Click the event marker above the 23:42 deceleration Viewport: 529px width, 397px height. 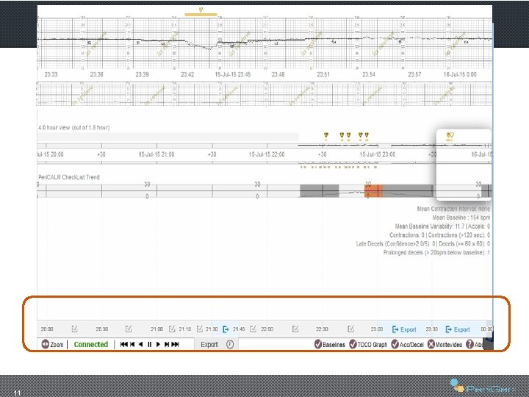(x=201, y=10)
